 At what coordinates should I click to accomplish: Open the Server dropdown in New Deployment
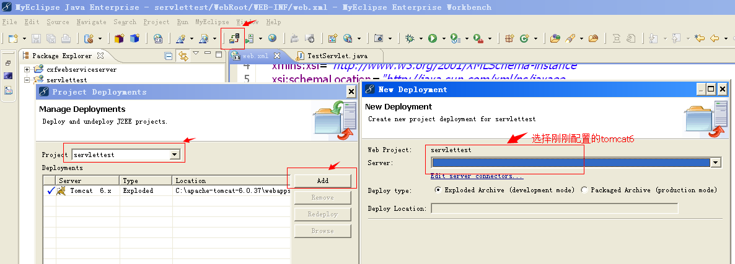click(715, 163)
